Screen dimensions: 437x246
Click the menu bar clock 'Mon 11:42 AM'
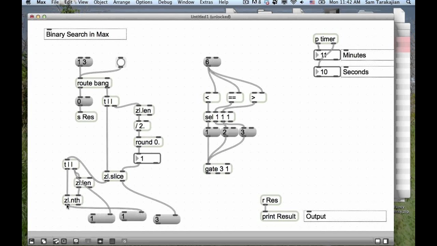(344, 2)
